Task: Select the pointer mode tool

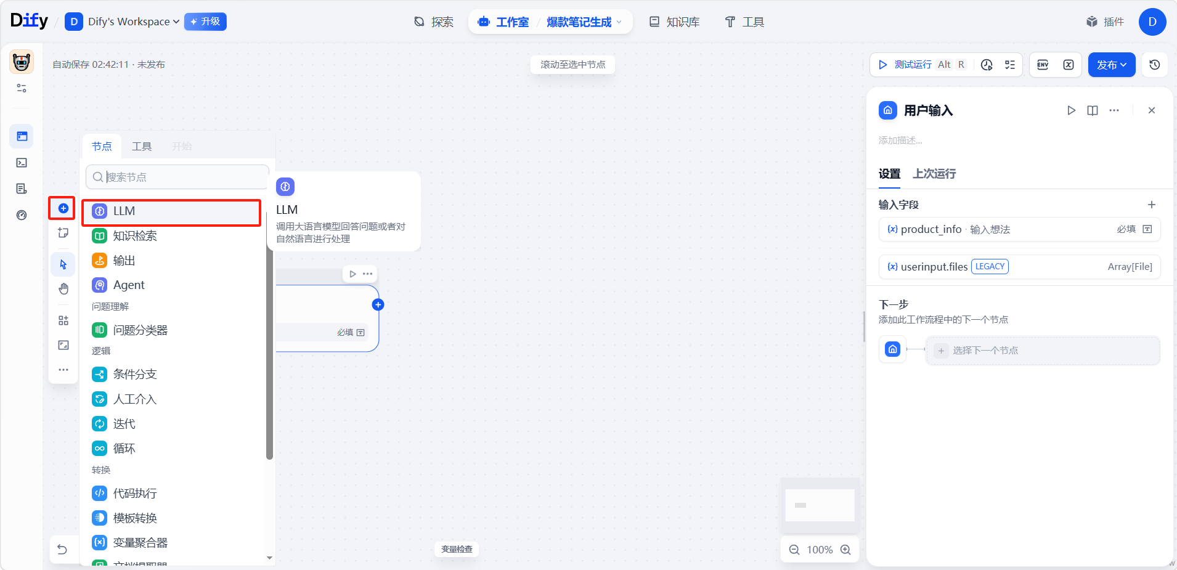Action: coord(63,264)
